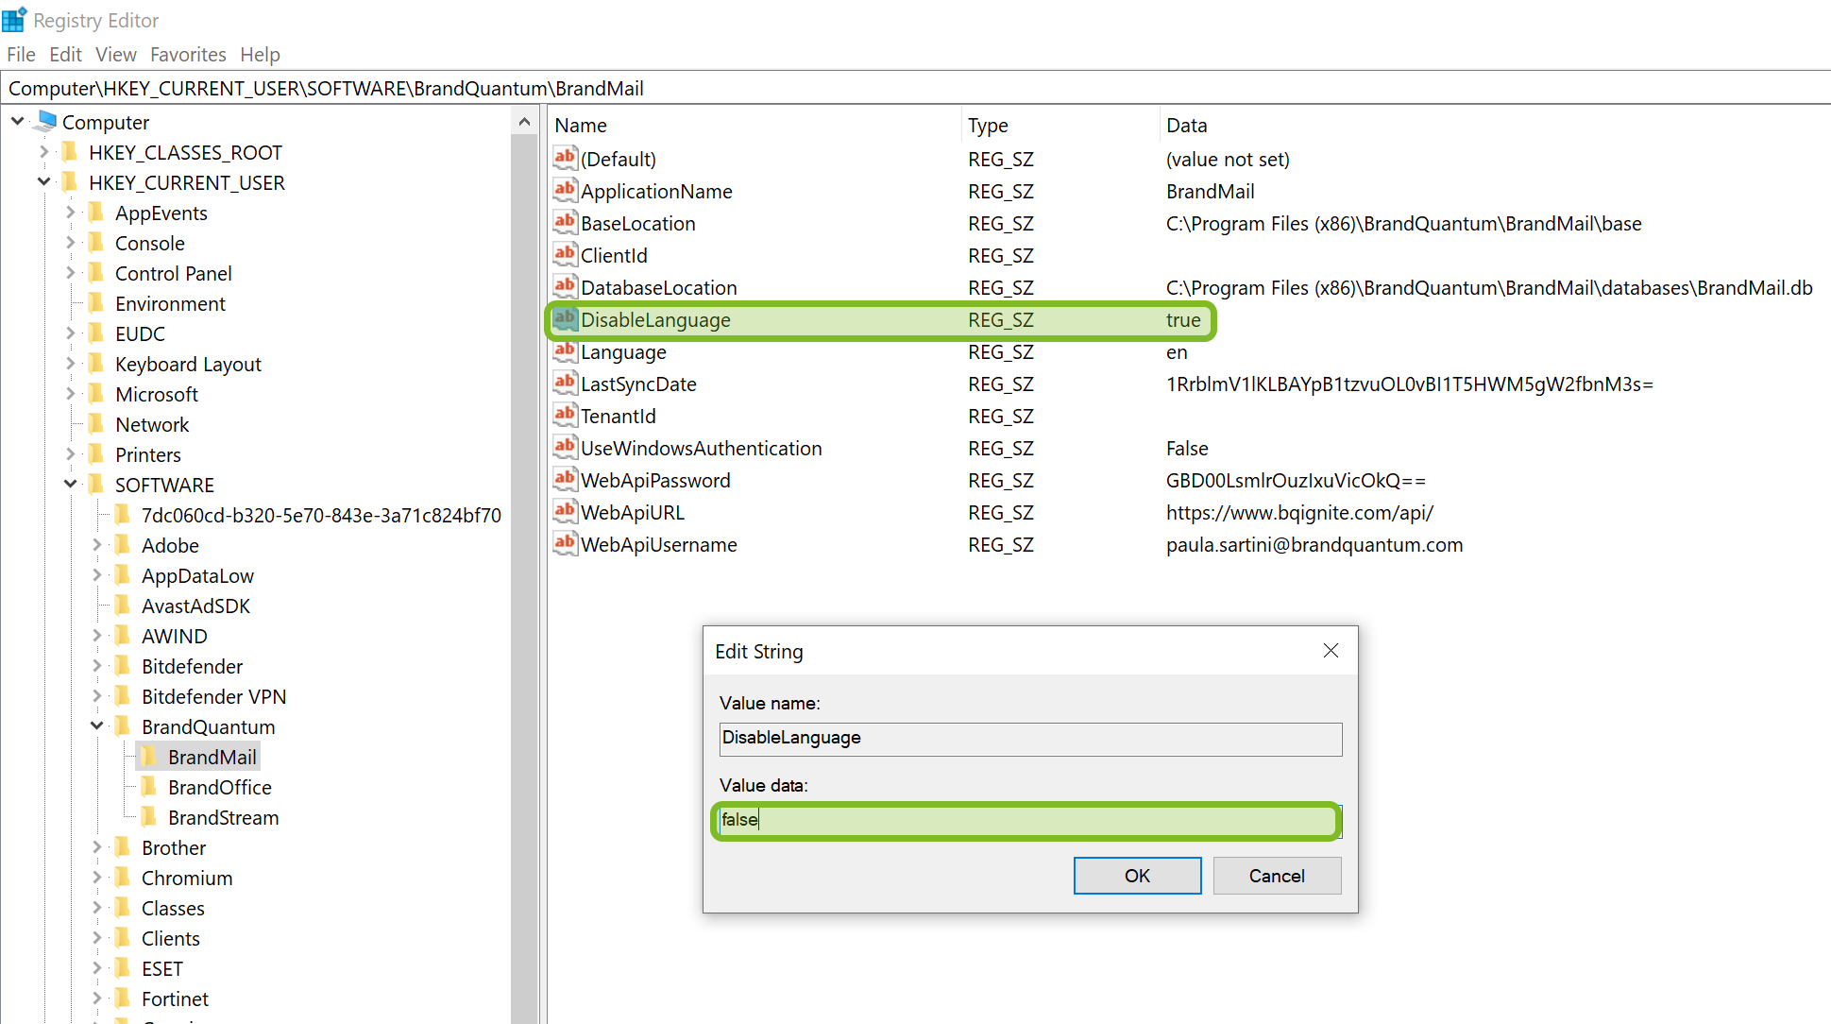Expand the Microsoft key
Image resolution: width=1831 pixels, height=1024 pixels.
coord(71,394)
